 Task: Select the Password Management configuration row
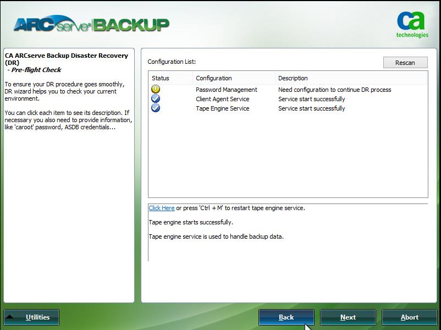(288, 90)
